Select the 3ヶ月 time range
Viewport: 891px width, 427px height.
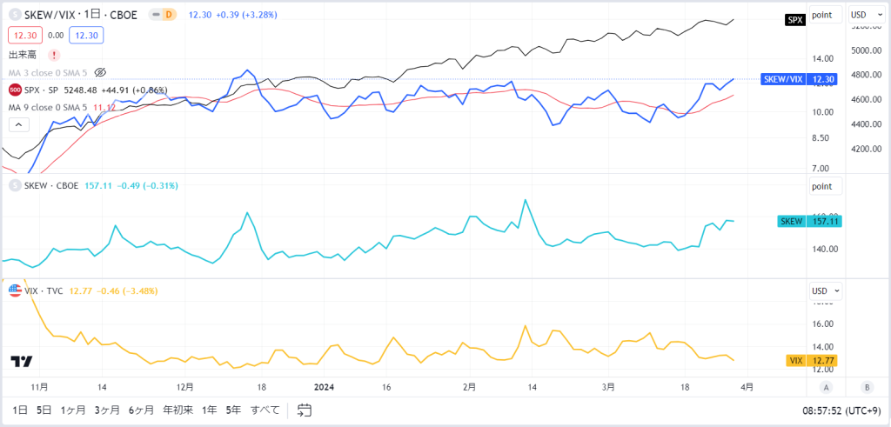coord(106,410)
